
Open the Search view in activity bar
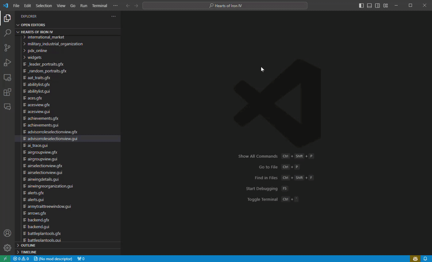[7, 33]
